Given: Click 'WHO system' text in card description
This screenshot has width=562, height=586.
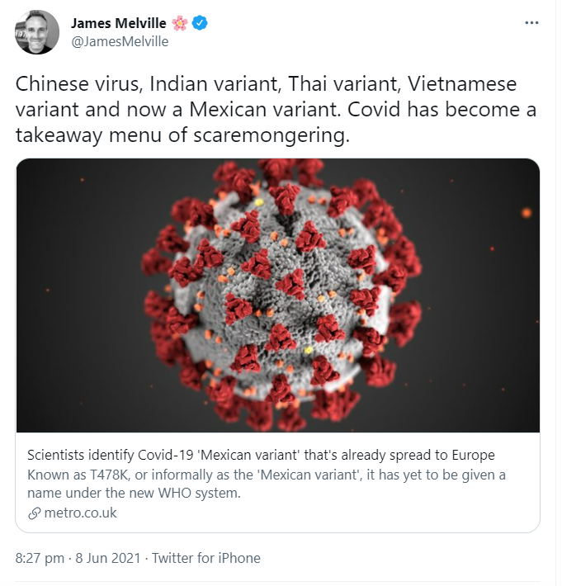Looking at the screenshot, I should point(199,494).
